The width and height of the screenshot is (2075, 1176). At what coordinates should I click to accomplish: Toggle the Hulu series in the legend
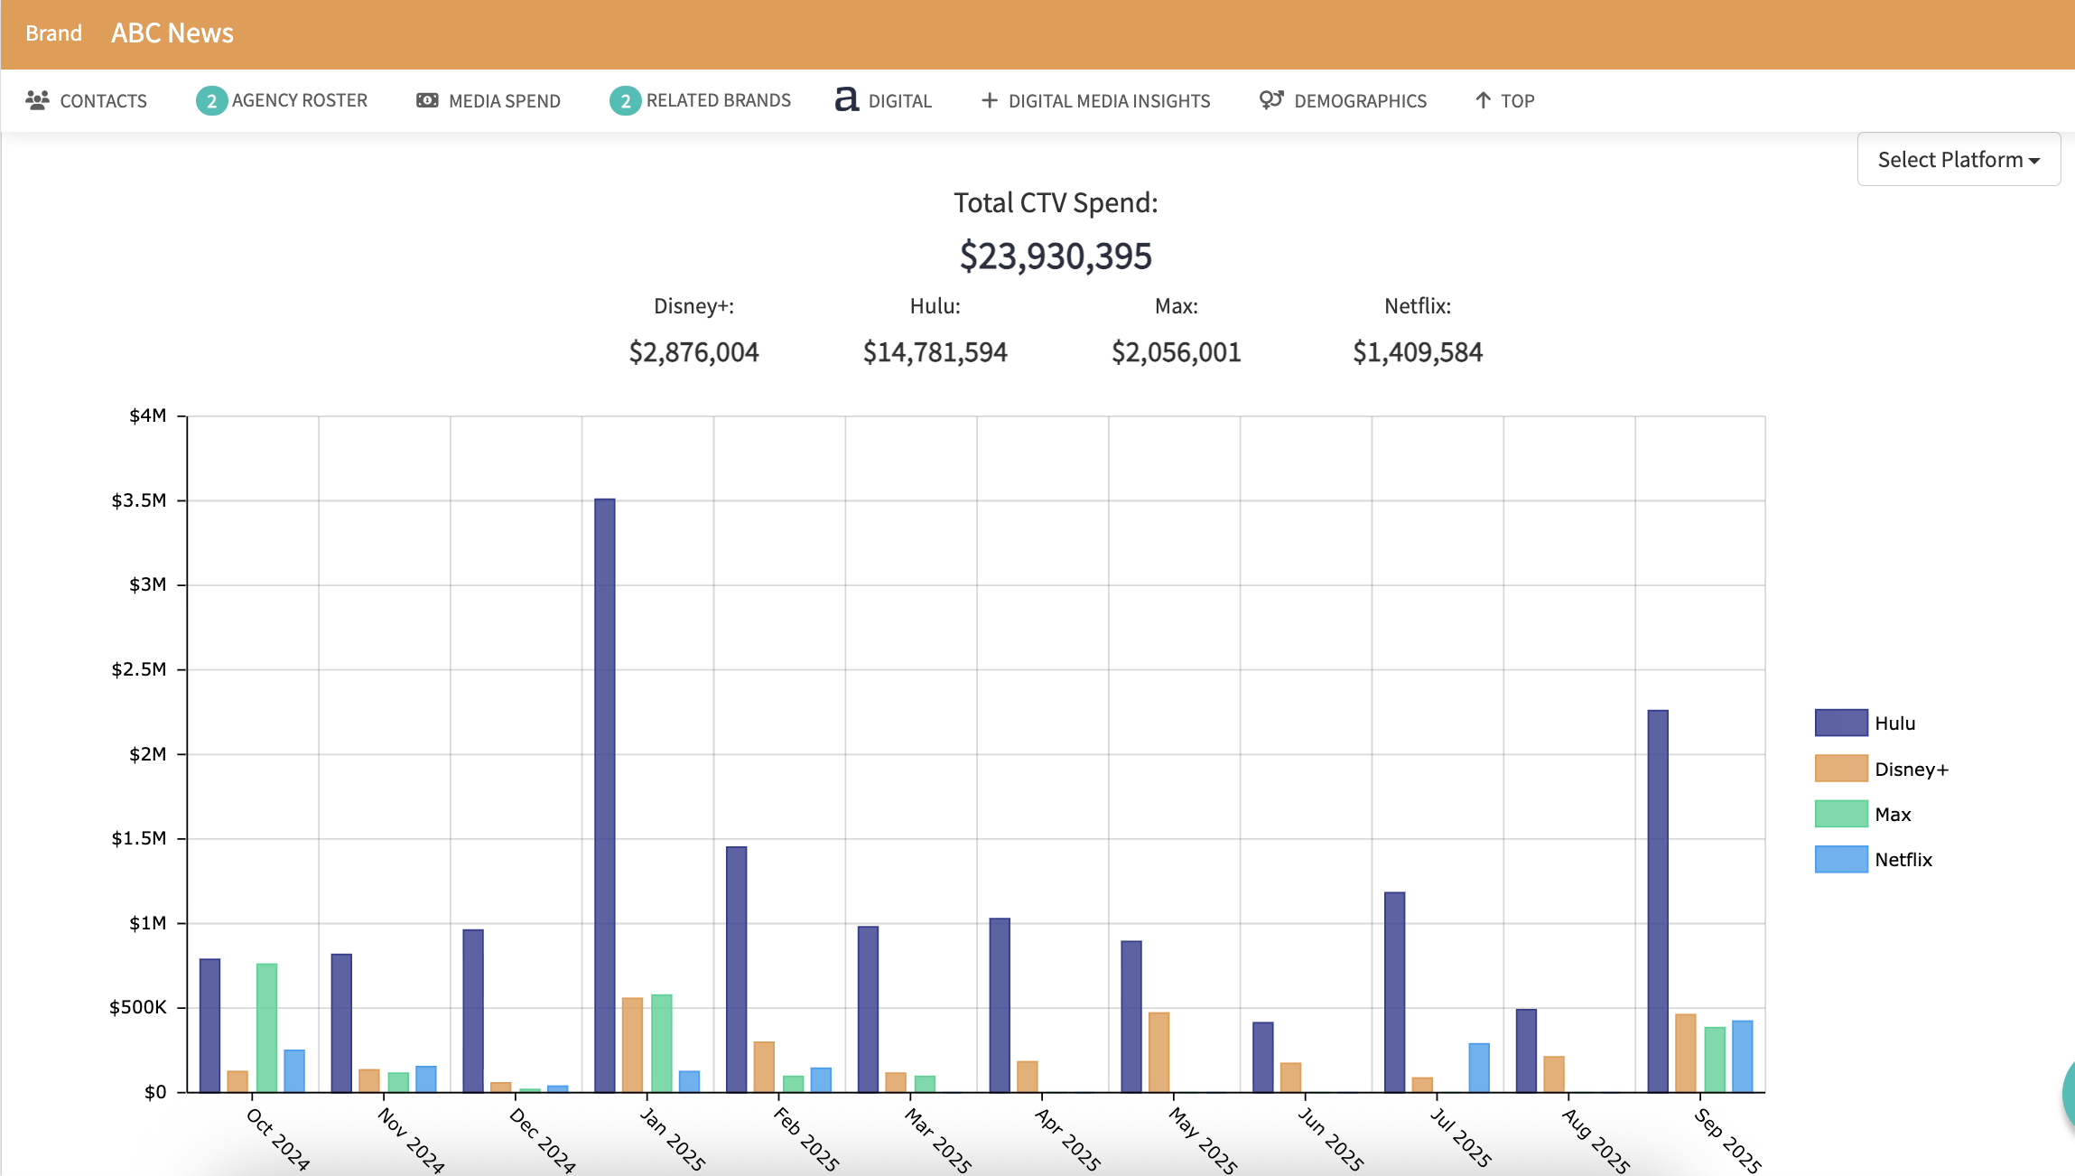coord(1894,723)
